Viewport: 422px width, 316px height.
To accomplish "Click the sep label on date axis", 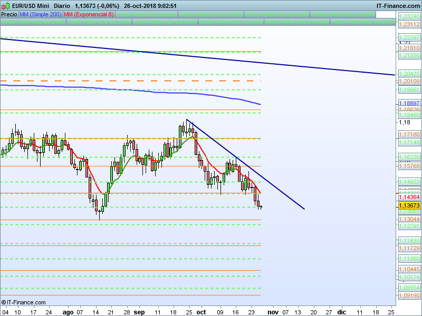I will coord(139,312).
